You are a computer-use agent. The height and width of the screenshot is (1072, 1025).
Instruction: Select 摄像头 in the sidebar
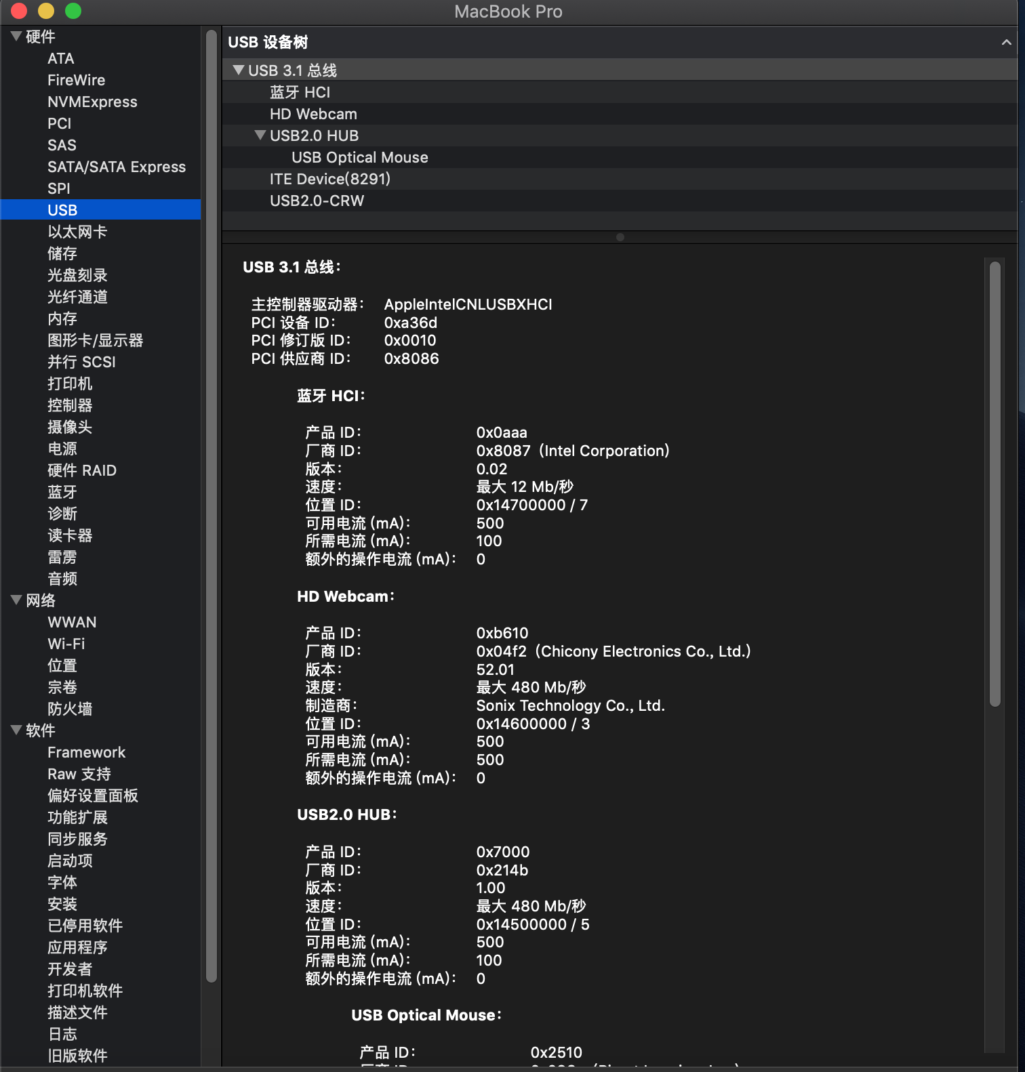[x=70, y=427]
